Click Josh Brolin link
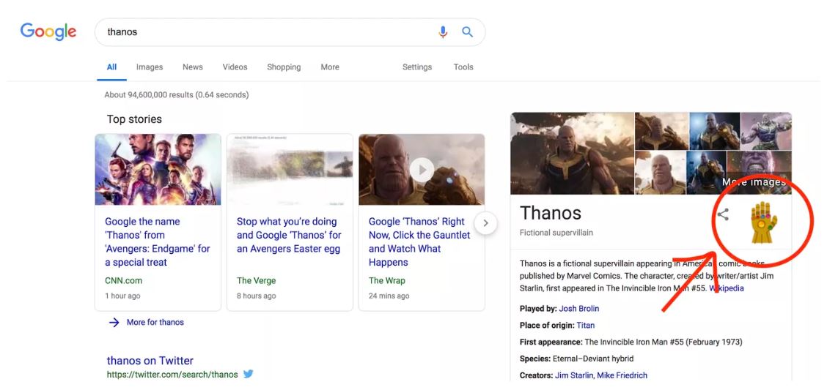Image resolution: width=827 pixels, height=390 pixels. 578,309
